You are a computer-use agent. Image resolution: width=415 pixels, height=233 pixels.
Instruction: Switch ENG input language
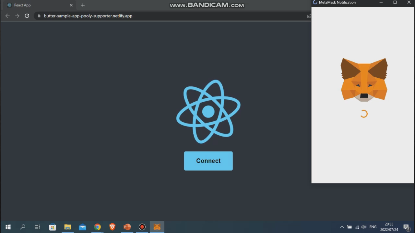click(373, 227)
